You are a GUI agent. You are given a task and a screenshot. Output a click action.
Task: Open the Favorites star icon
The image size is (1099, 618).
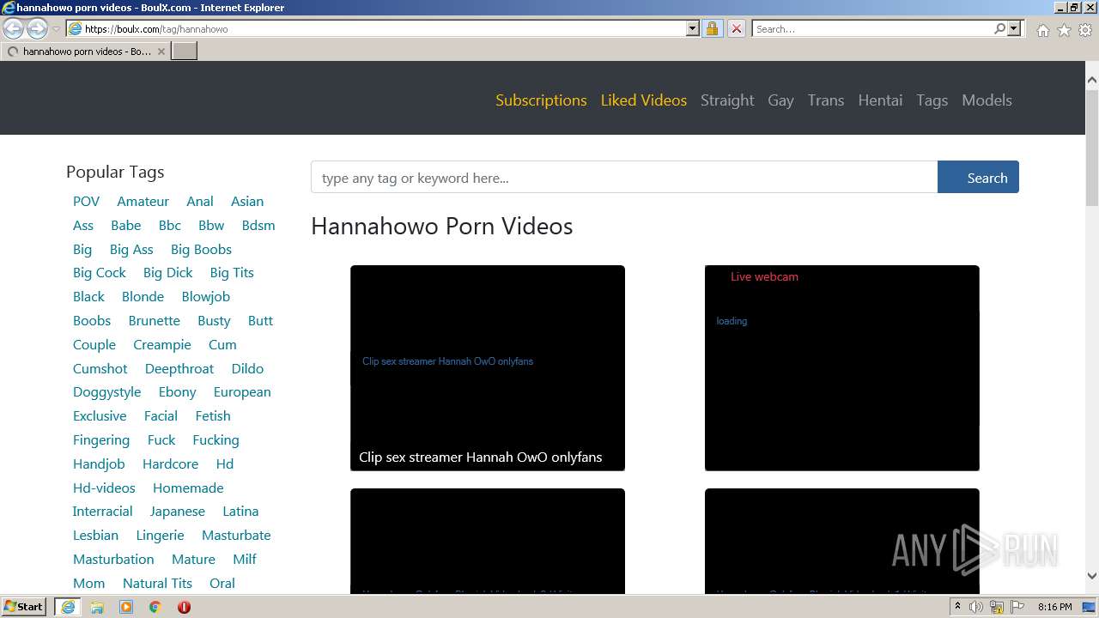coord(1064,30)
